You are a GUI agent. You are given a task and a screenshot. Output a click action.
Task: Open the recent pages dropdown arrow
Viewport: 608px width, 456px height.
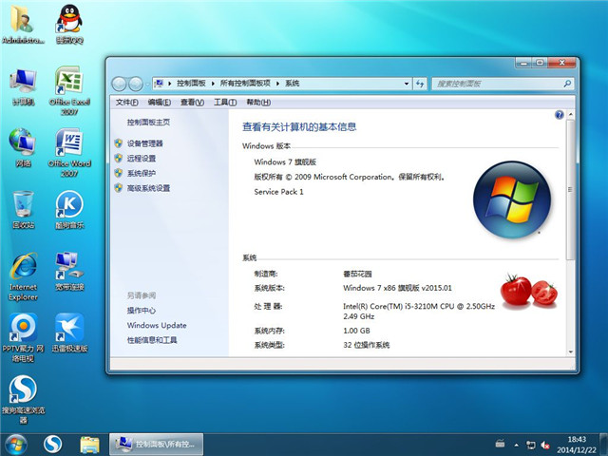tap(147, 84)
